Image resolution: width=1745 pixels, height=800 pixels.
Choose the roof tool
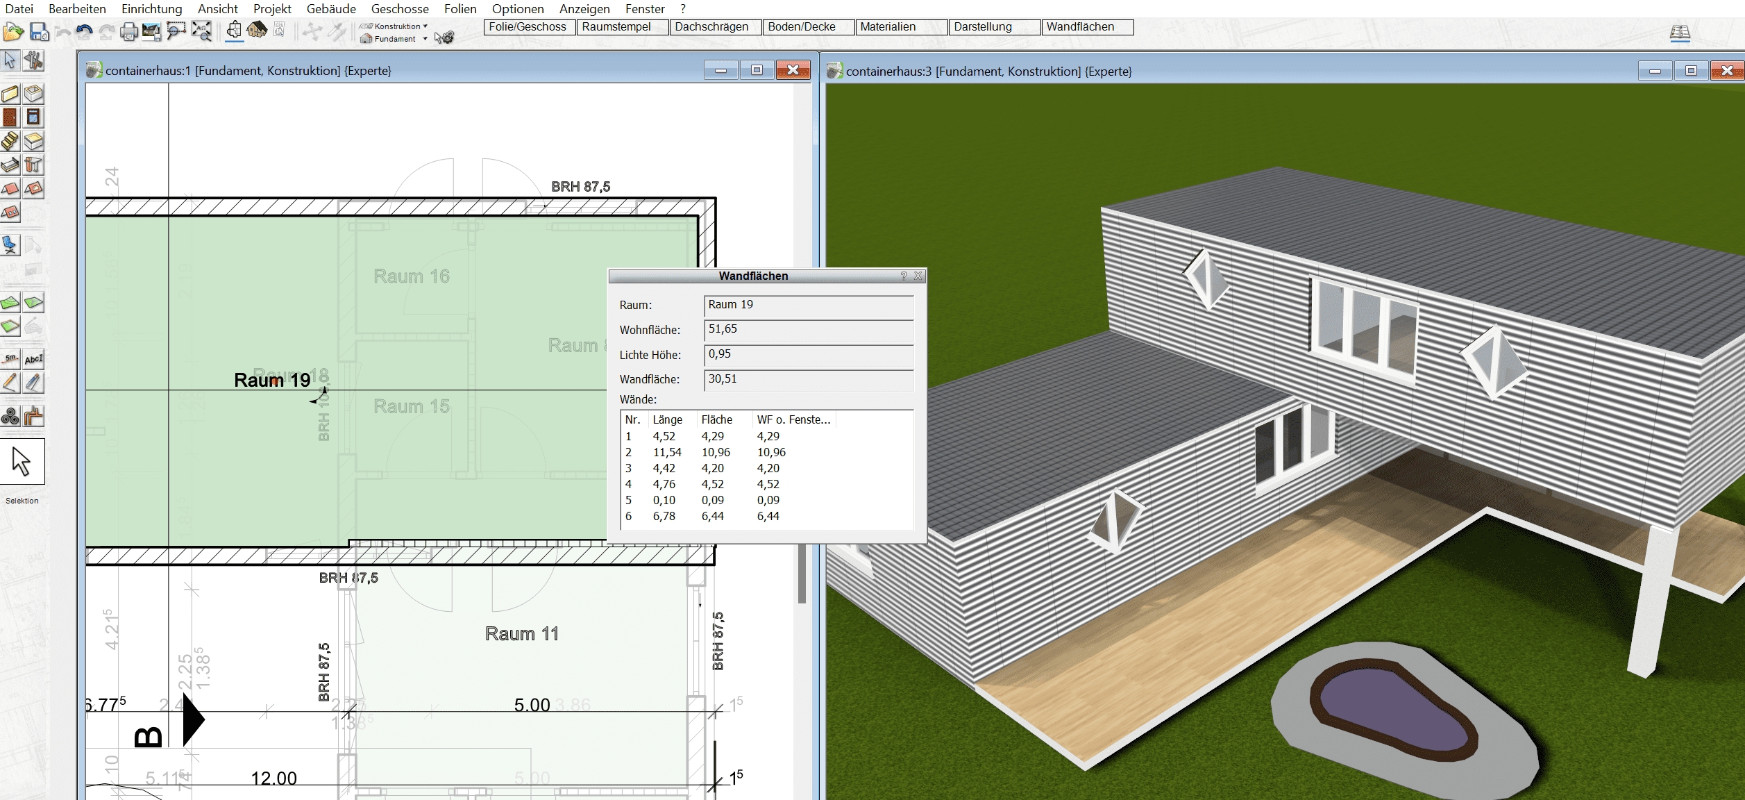(10, 188)
